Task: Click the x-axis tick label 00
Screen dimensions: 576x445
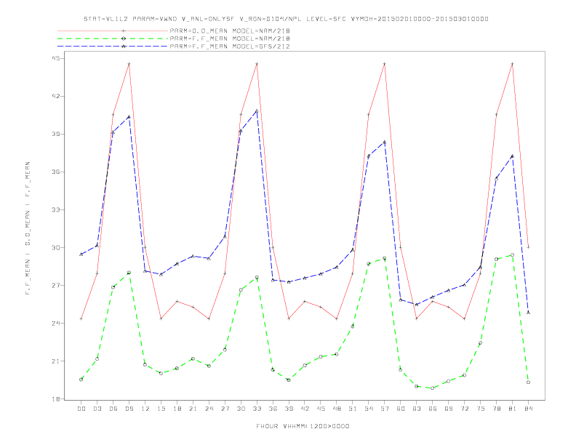Action: [81, 409]
